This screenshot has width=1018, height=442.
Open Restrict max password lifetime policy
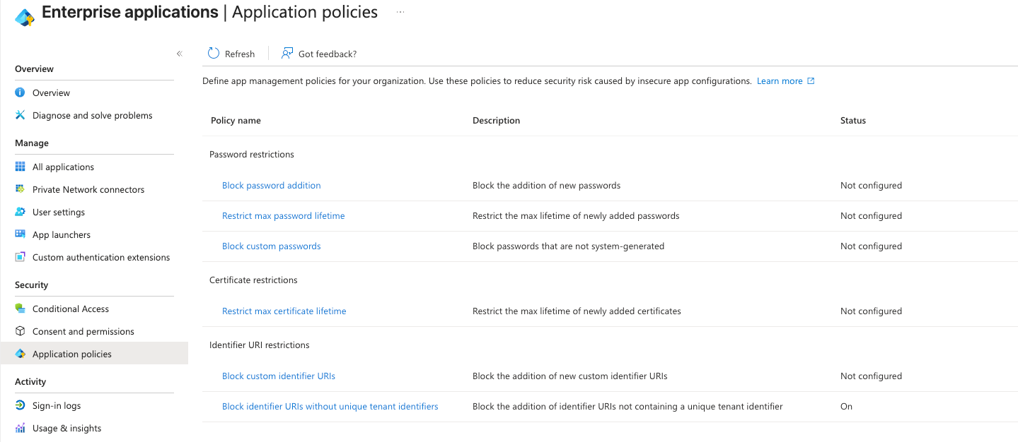[284, 216]
